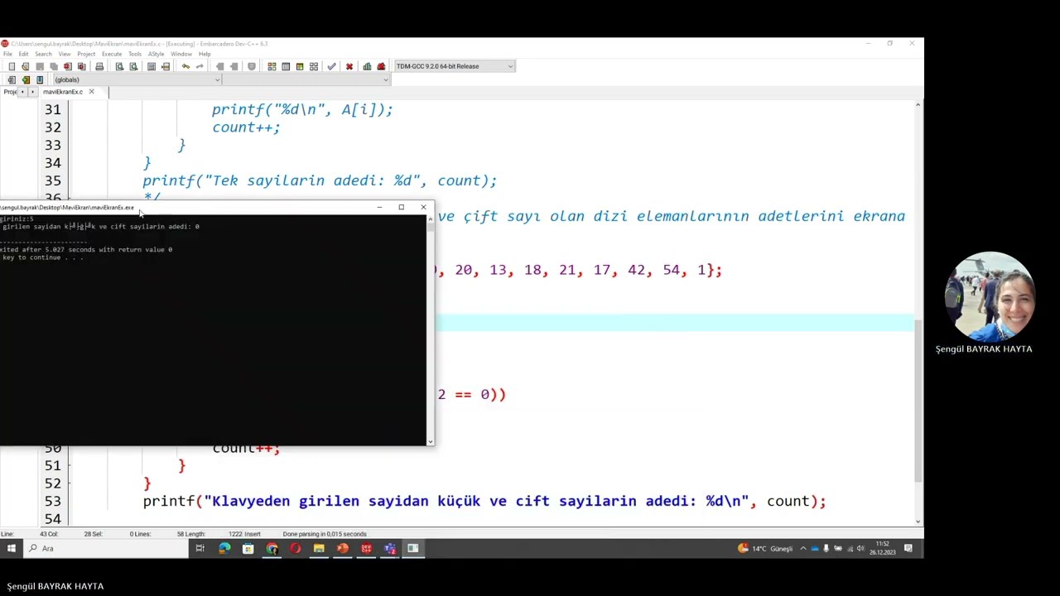Click 'Done parsing in 0,015 seconds' status text
This screenshot has width=1060, height=596.
325,534
